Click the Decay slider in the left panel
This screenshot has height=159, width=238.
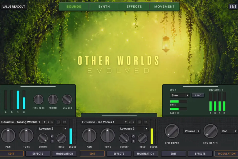click(x=12, y=100)
